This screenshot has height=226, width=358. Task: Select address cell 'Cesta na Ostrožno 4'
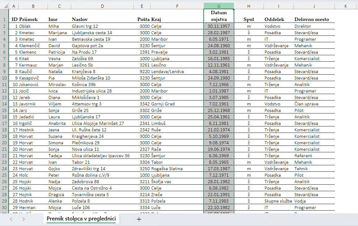pyautogui.click(x=102, y=188)
